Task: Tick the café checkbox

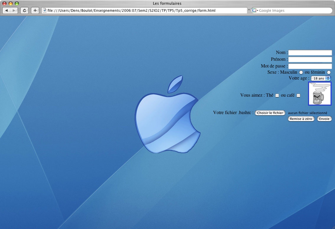Action: (x=298, y=95)
